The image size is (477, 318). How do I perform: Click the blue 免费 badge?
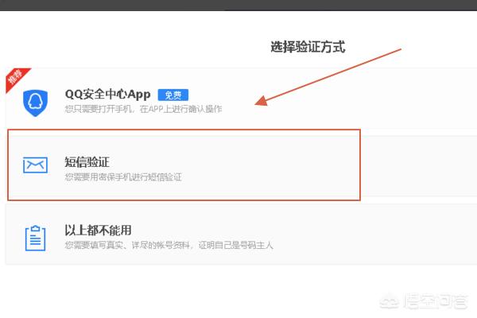click(173, 94)
